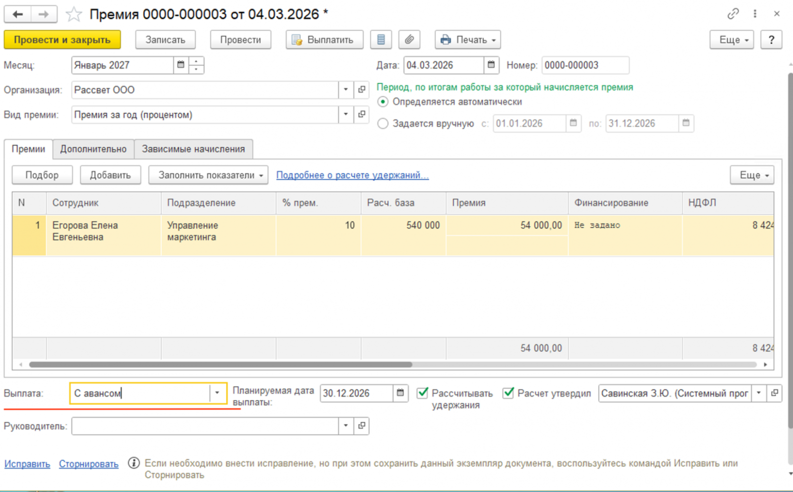Copy link to this document
Image resolution: width=793 pixels, height=492 pixels.
pyautogui.click(x=733, y=14)
